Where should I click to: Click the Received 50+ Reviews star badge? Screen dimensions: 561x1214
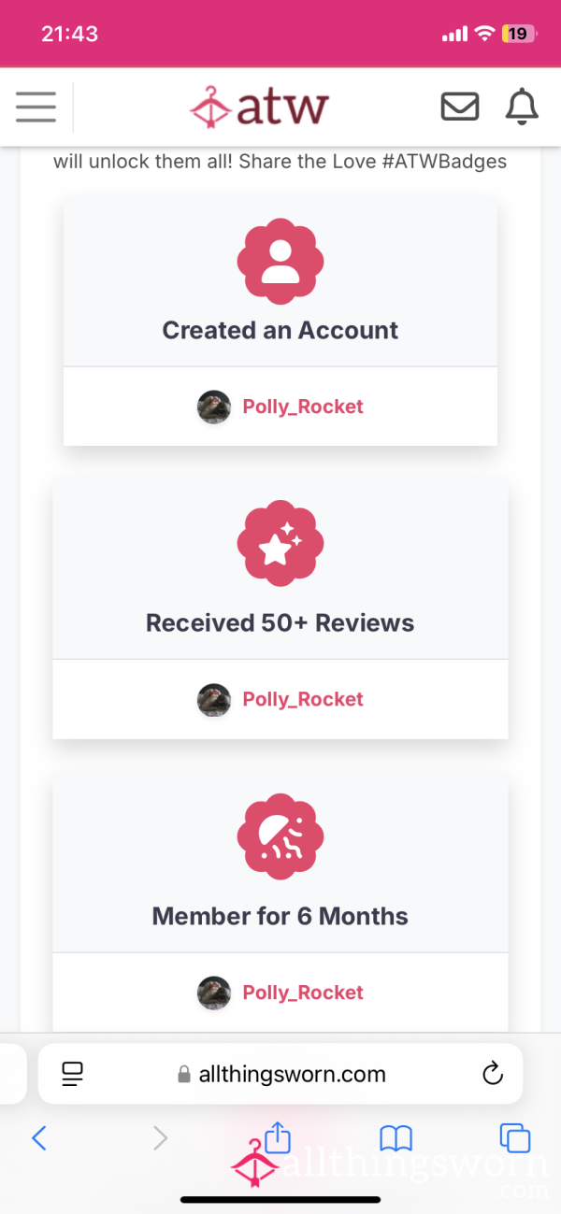[280, 543]
